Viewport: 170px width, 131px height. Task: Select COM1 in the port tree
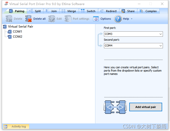[x=17, y=32]
